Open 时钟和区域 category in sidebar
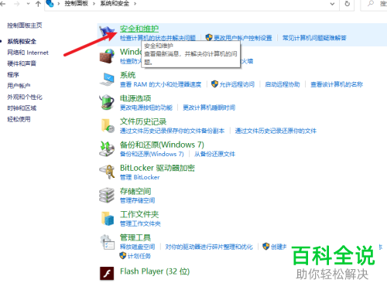The height and width of the screenshot is (290, 387). 22,108
